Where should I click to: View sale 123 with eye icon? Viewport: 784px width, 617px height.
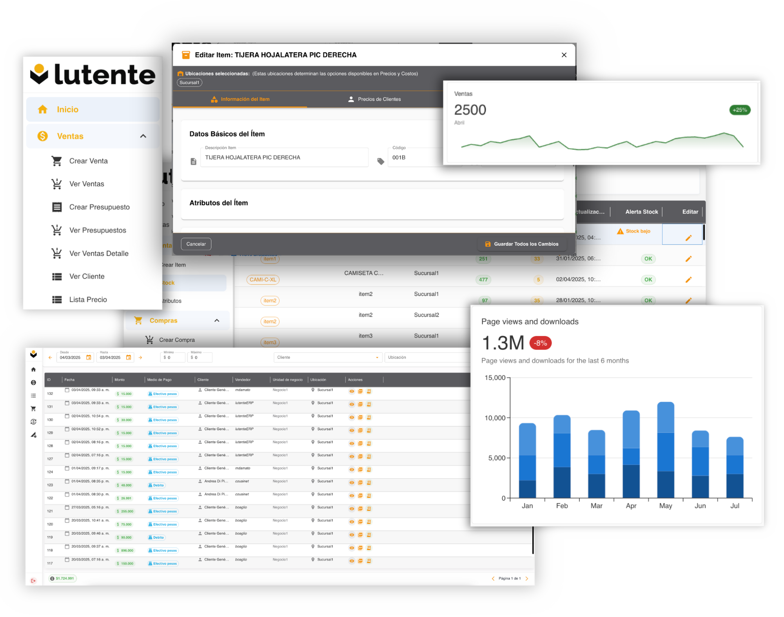pyautogui.click(x=352, y=483)
